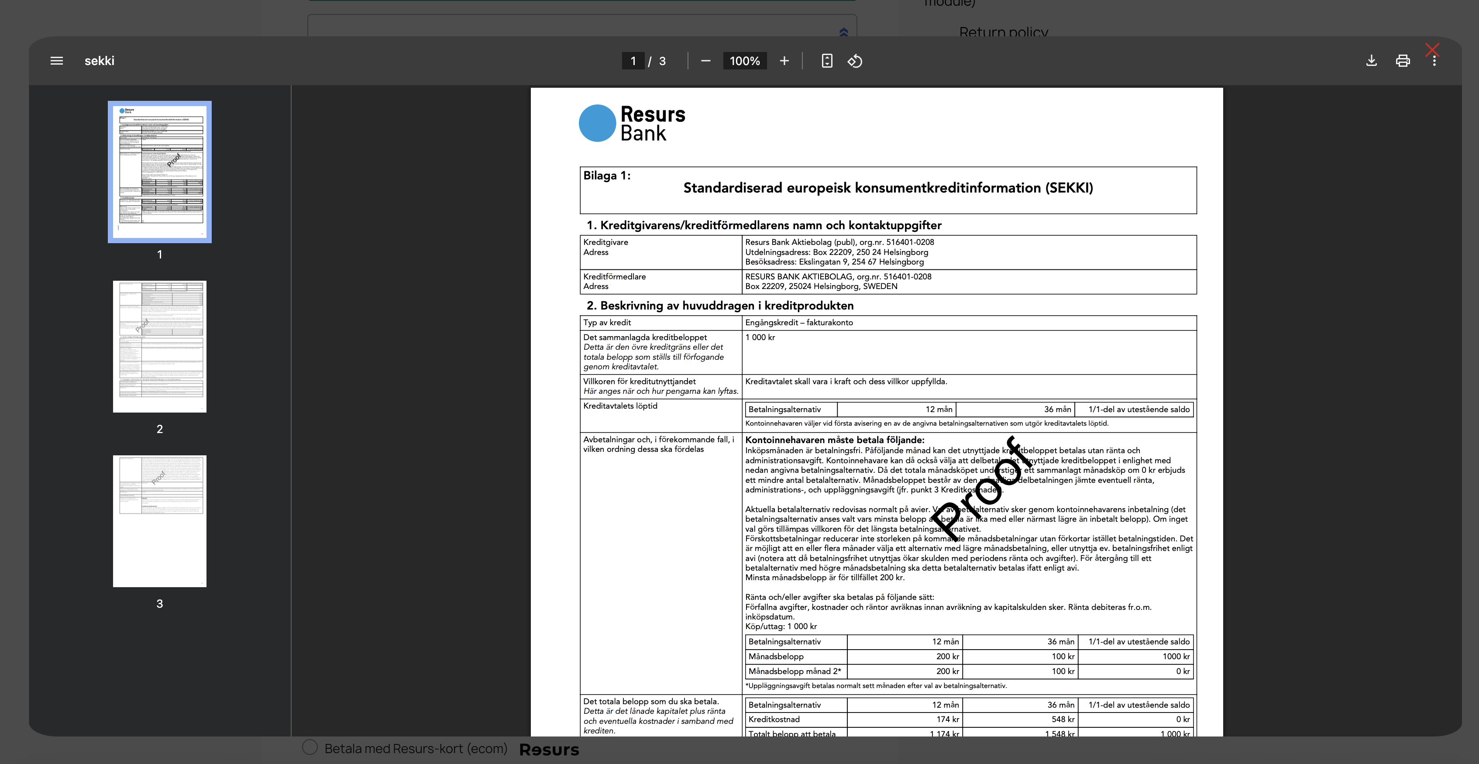The width and height of the screenshot is (1479, 764).
Task: Download the sekki PDF
Action: tap(1371, 61)
